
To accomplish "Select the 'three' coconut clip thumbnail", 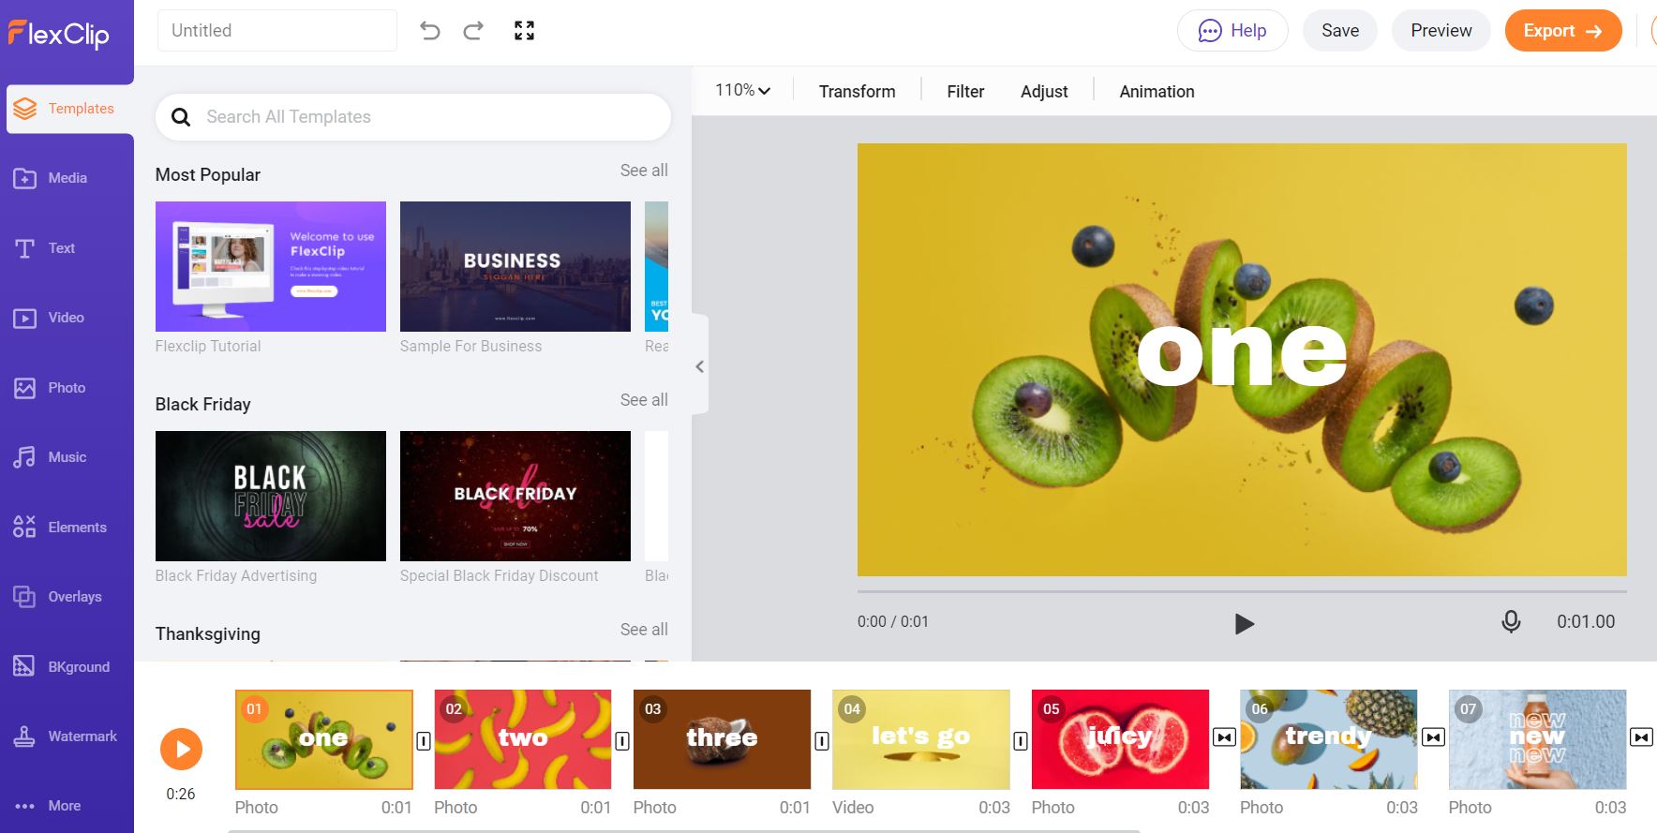I will (x=722, y=739).
